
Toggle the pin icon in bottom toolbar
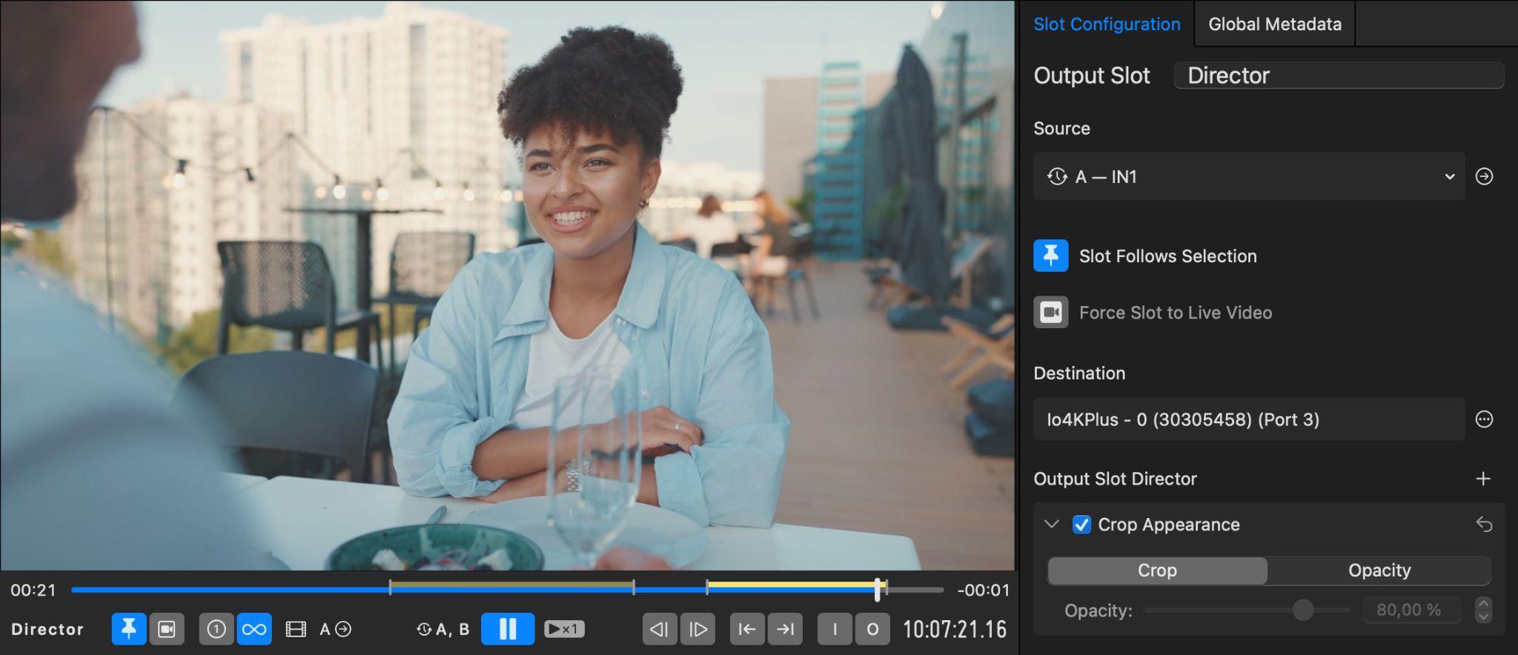pyautogui.click(x=129, y=629)
